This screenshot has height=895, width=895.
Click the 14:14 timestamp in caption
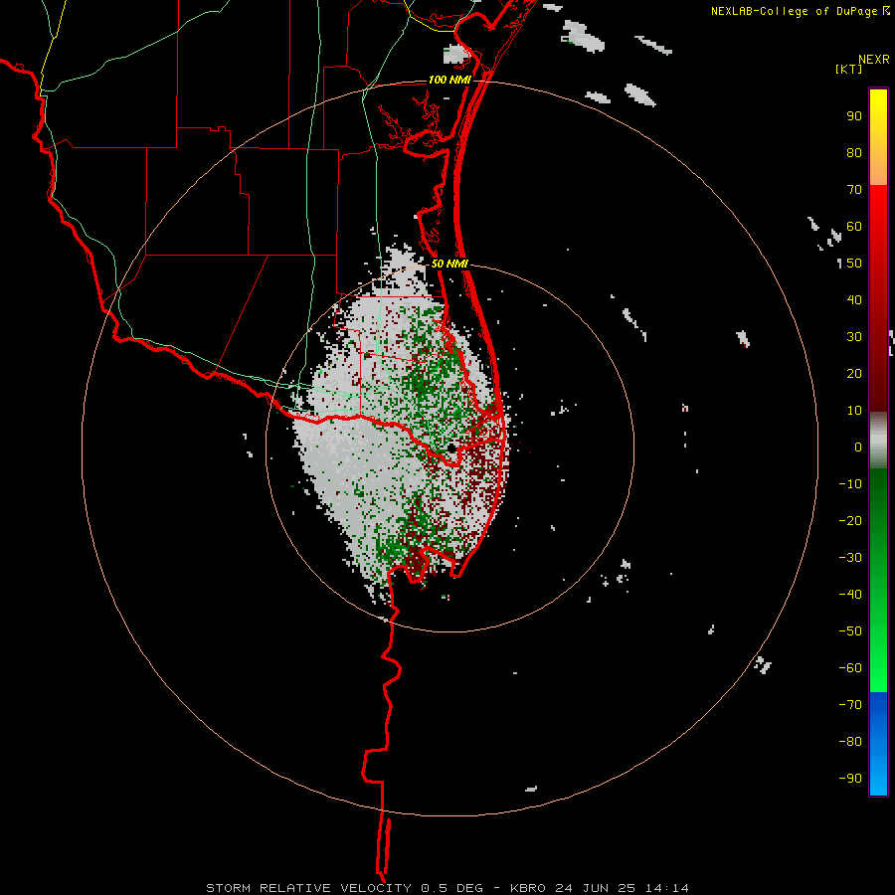667,888
